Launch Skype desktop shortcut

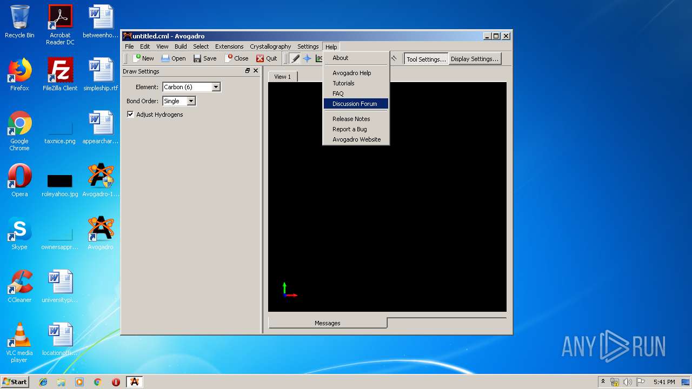[x=19, y=233]
